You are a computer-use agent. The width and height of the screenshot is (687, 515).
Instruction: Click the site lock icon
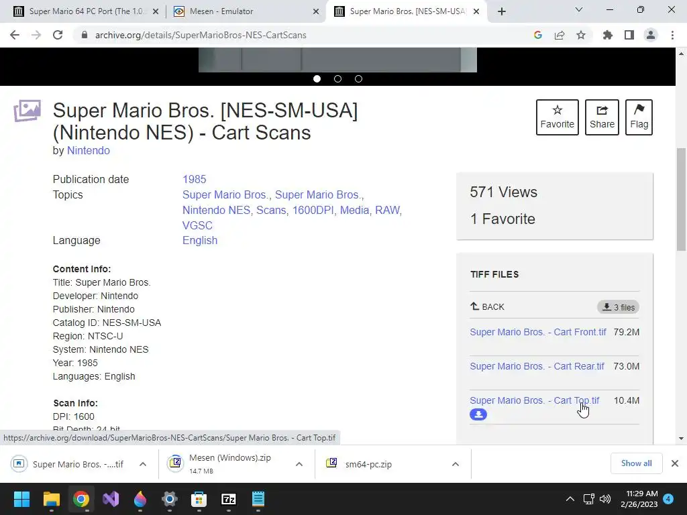[85, 35]
